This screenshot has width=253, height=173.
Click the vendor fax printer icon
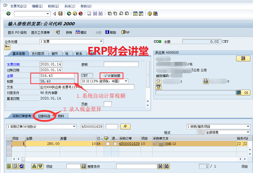[206, 81]
